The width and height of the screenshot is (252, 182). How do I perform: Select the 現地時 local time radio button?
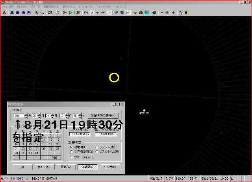point(71,147)
